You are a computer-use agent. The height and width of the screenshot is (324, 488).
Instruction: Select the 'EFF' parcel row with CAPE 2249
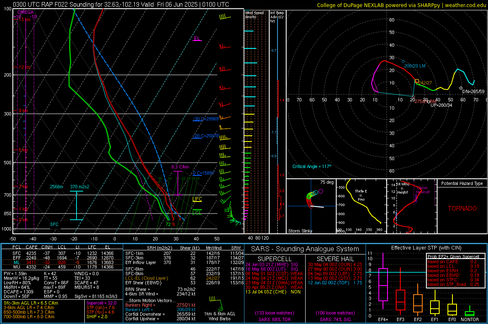pyautogui.click(x=62, y=258)
